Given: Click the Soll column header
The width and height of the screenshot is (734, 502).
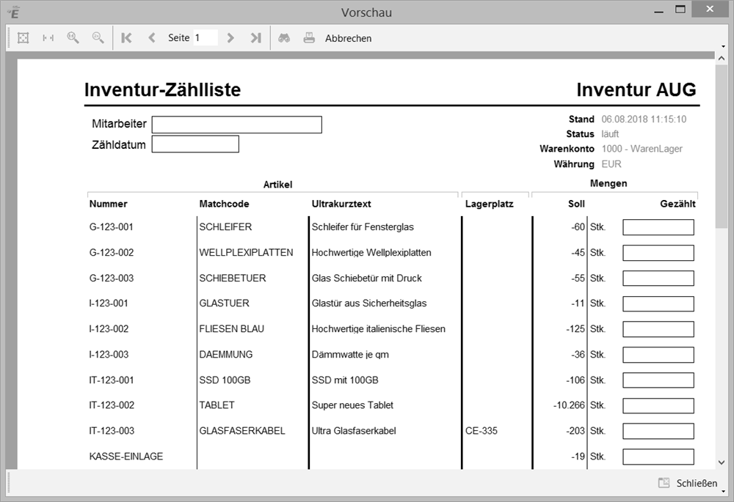Looking at the screenshot, I should 576,204.
